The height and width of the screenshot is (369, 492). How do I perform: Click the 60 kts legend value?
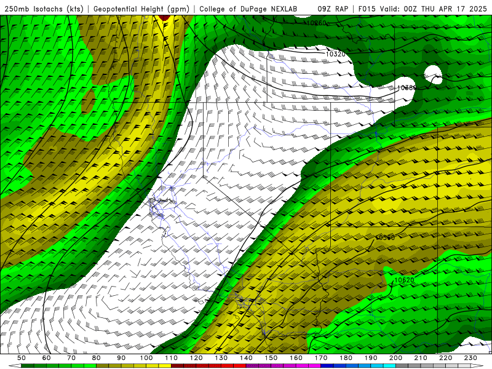click(x=47, y=358)
